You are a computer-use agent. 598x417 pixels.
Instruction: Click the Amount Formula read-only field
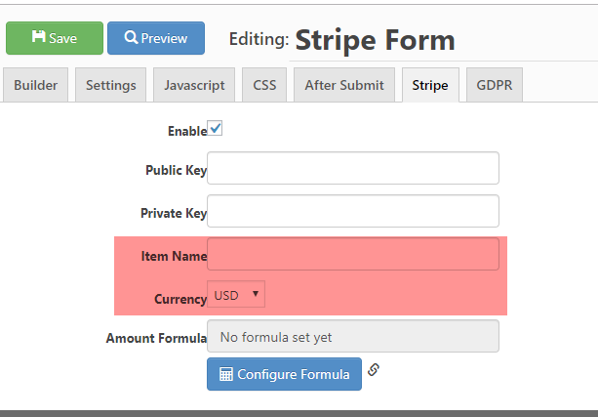[353, 336]
